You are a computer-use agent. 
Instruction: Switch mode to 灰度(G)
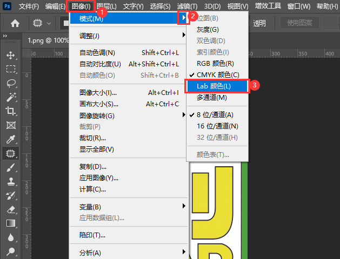pyautogui.click(x=217, y=30)
